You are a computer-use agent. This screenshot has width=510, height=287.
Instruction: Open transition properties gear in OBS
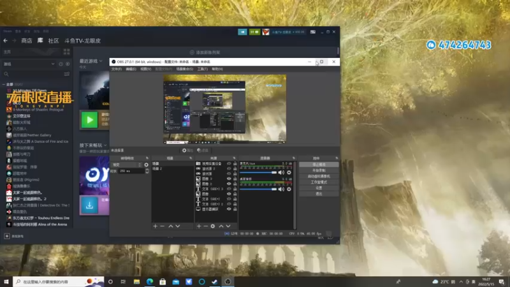click(147, 165)
